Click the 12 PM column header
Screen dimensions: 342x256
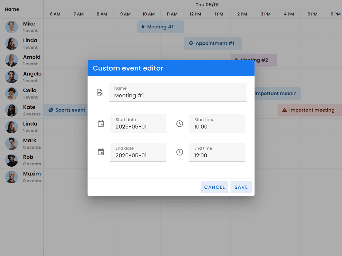point(195,14)
